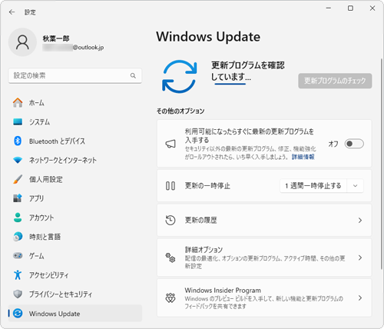Click the 更新の一時停止 label

pos(207,186)
